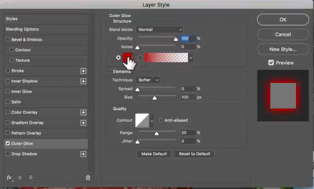Add a Gradient Overlay using plus icon
314x189 pixels.
[83, 123]
